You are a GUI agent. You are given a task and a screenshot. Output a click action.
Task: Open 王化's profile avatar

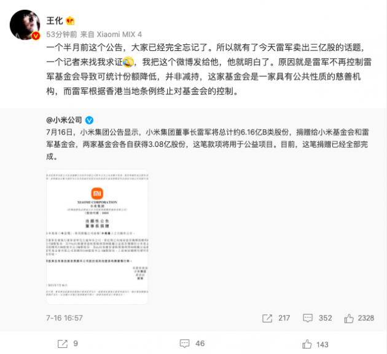25,25
